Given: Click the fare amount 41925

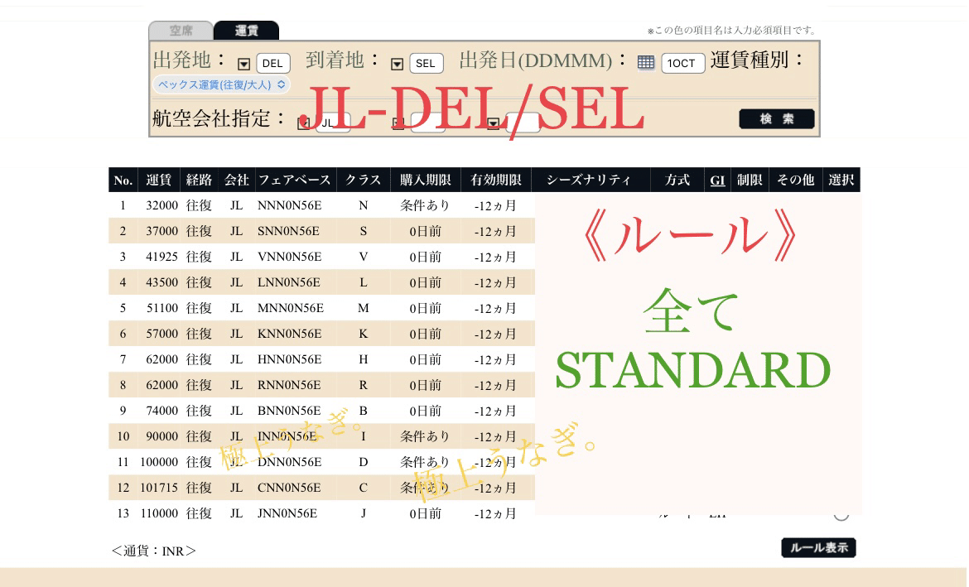Looking at the screenshot, I should pyautogui.click(x=161, y=257).
